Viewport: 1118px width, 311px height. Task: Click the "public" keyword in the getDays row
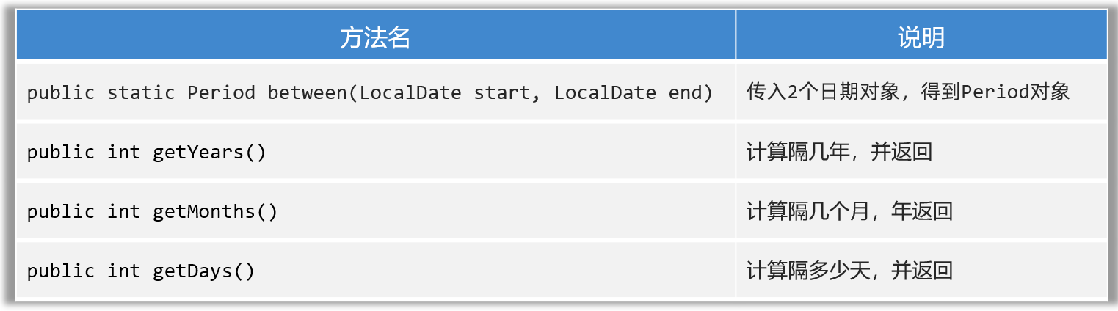pyautogui.click(x=61, y=271)
